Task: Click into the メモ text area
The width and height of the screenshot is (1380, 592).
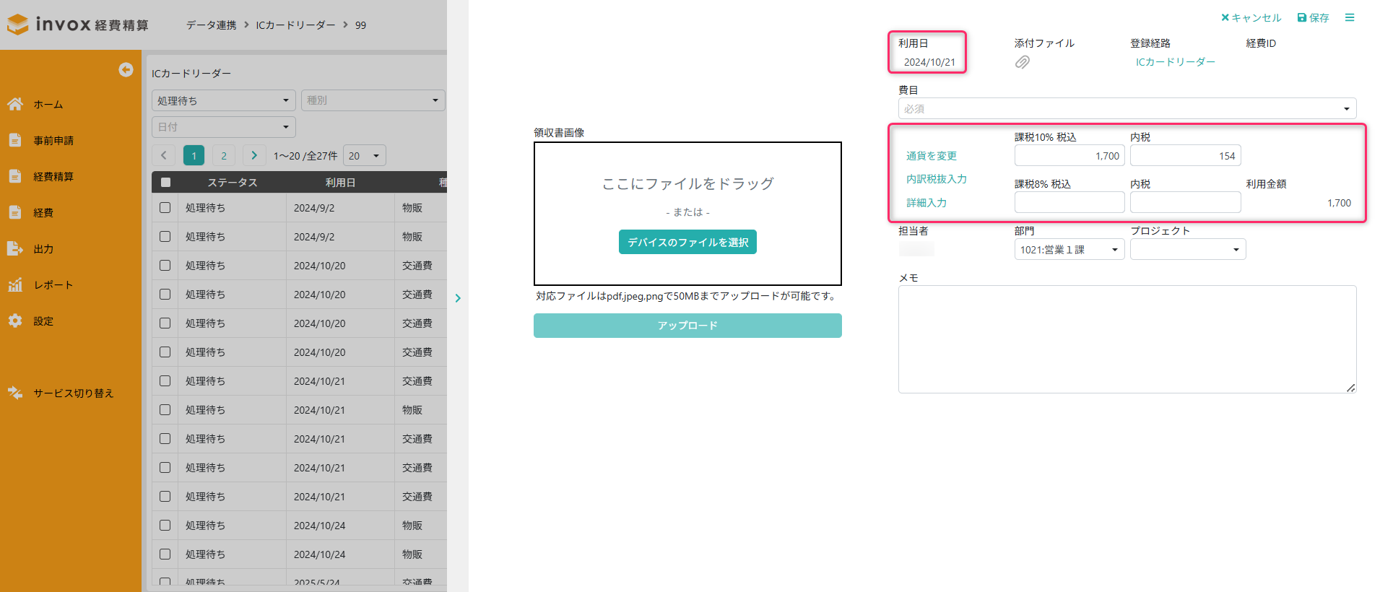Action: pos(1127,339)
